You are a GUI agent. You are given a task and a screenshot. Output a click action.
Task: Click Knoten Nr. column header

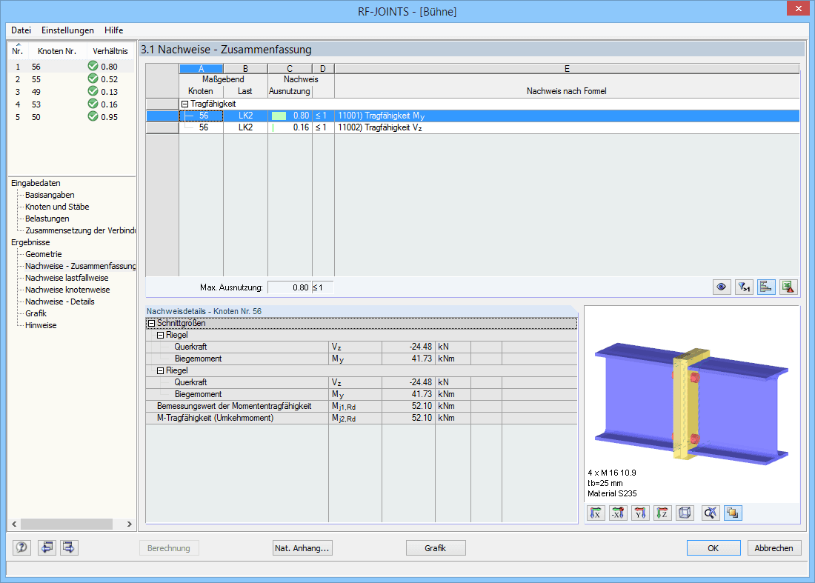[56, 51]
